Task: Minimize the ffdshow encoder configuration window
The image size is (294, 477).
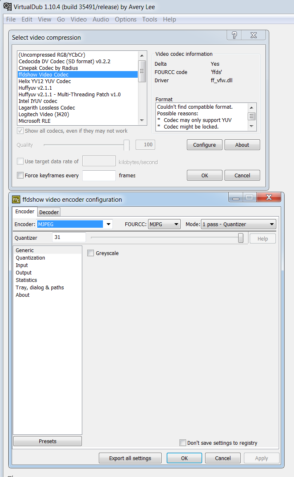Action: point(236,198)
